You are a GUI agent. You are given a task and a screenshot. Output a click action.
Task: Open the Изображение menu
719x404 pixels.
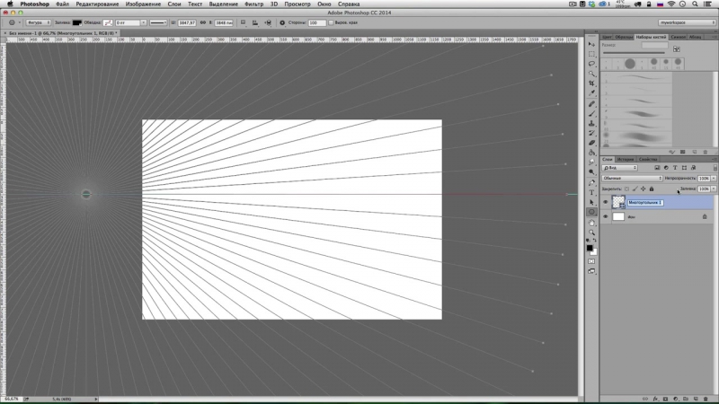pyautogui.click(x=143, y=4)
